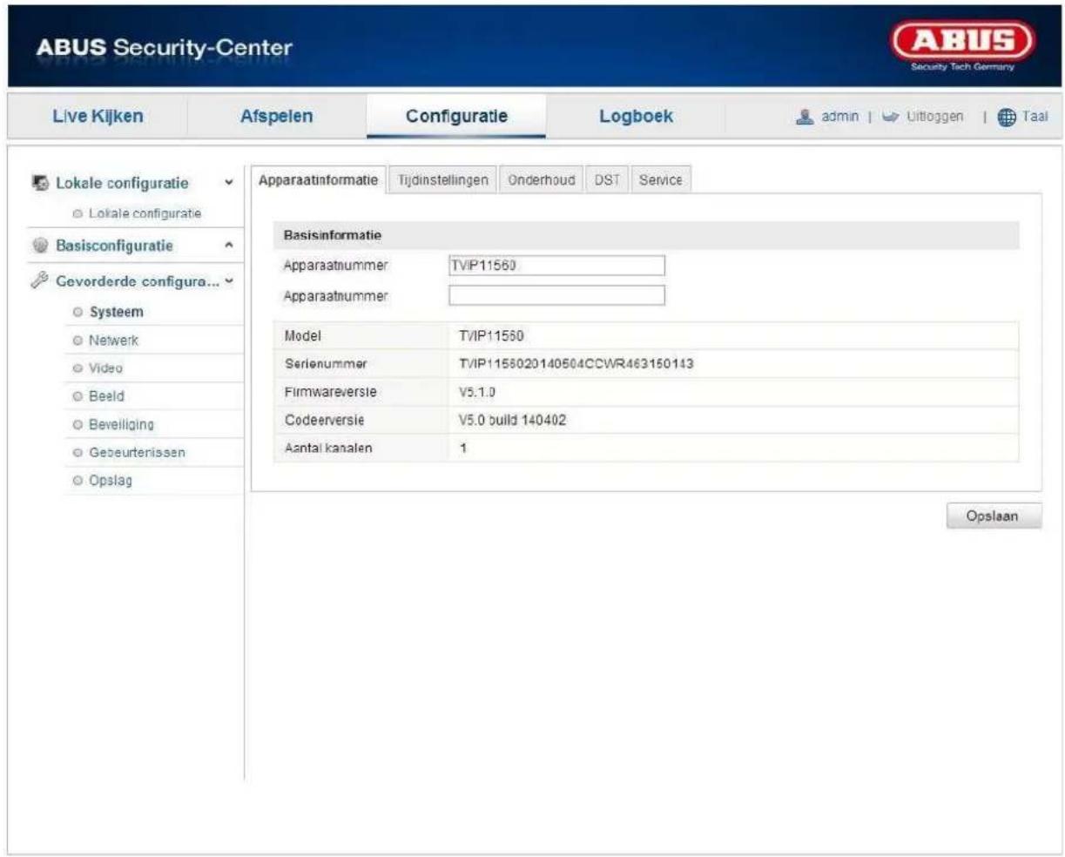Viewport: 1065px width, 857px height.
Task: Open Opslag settings in sidebar
Action: point(111,481)
